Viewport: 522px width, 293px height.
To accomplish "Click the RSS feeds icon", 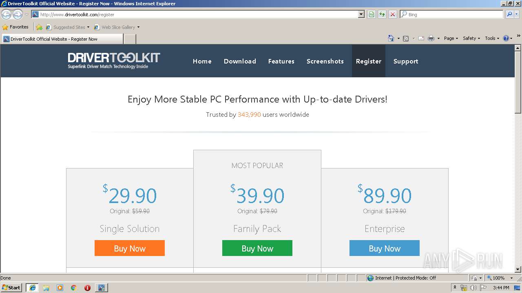I will click(406, 38).
